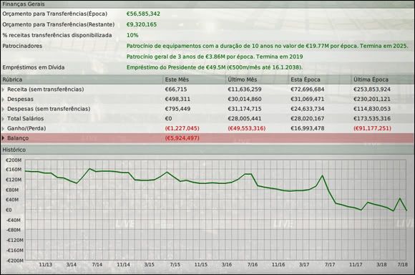Open the 10-year equipment sponsorship text
415x275 pixels.
click(x=268, y=46)
